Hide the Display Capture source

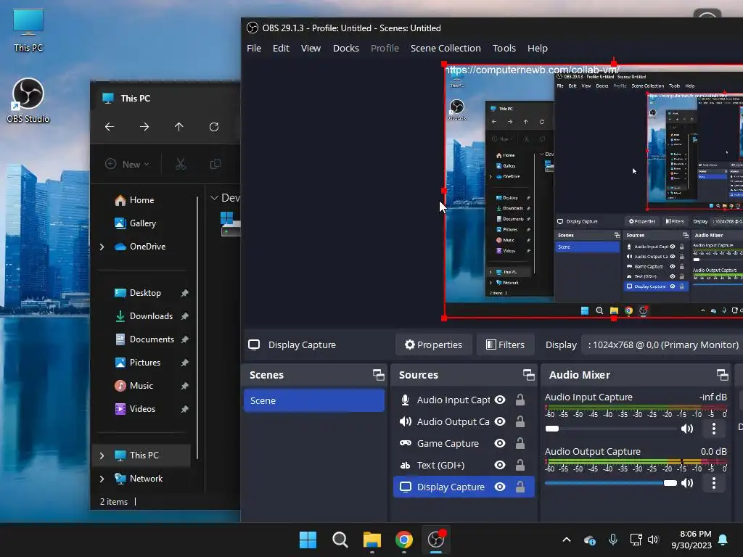500,487
